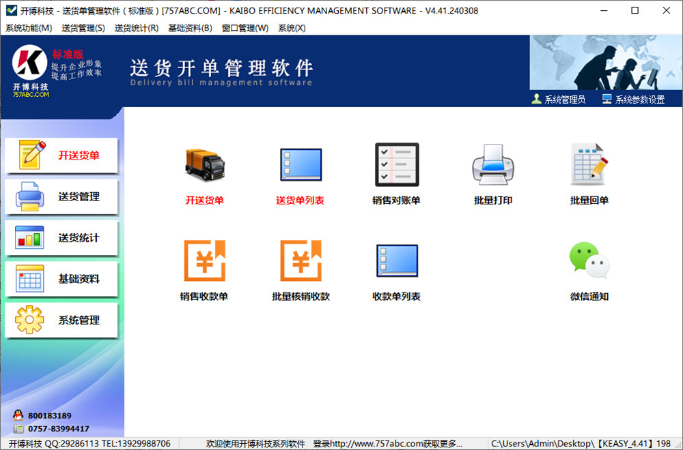Image resolution: width=683 pixels, height=450 pixels.
Task: Open the 批量核销收款 yuan icon
Action: pyautogui.click(x=301, y=260)
